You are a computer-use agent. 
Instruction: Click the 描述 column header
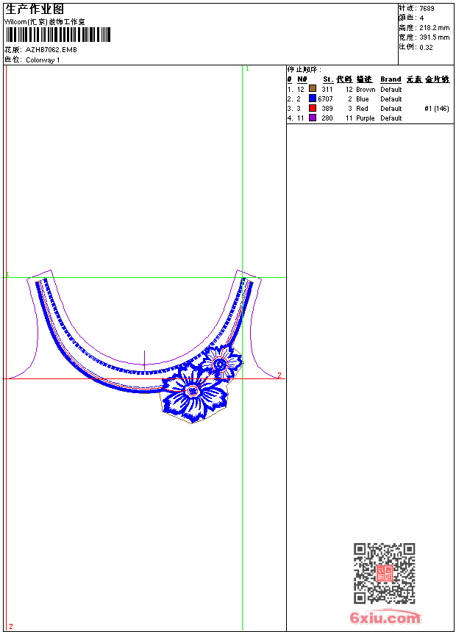(x=364, y=79)
